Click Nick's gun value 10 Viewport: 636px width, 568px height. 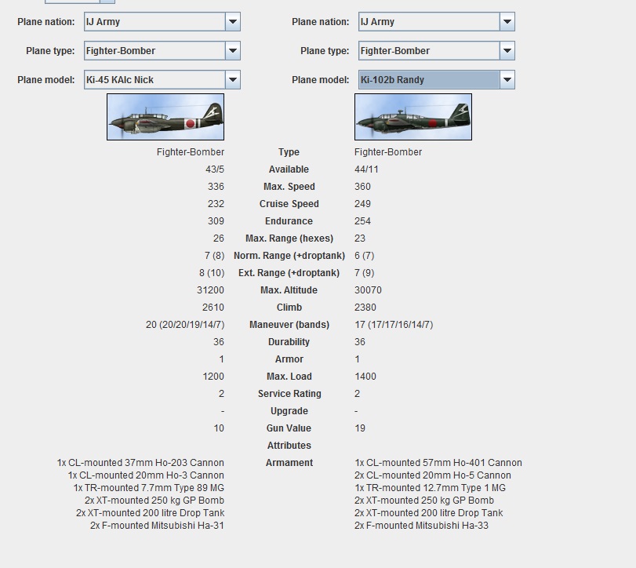tap(219, 428)
